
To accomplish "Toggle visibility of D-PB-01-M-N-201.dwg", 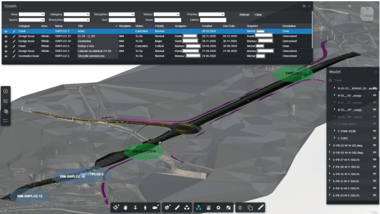I will [375, 146].
